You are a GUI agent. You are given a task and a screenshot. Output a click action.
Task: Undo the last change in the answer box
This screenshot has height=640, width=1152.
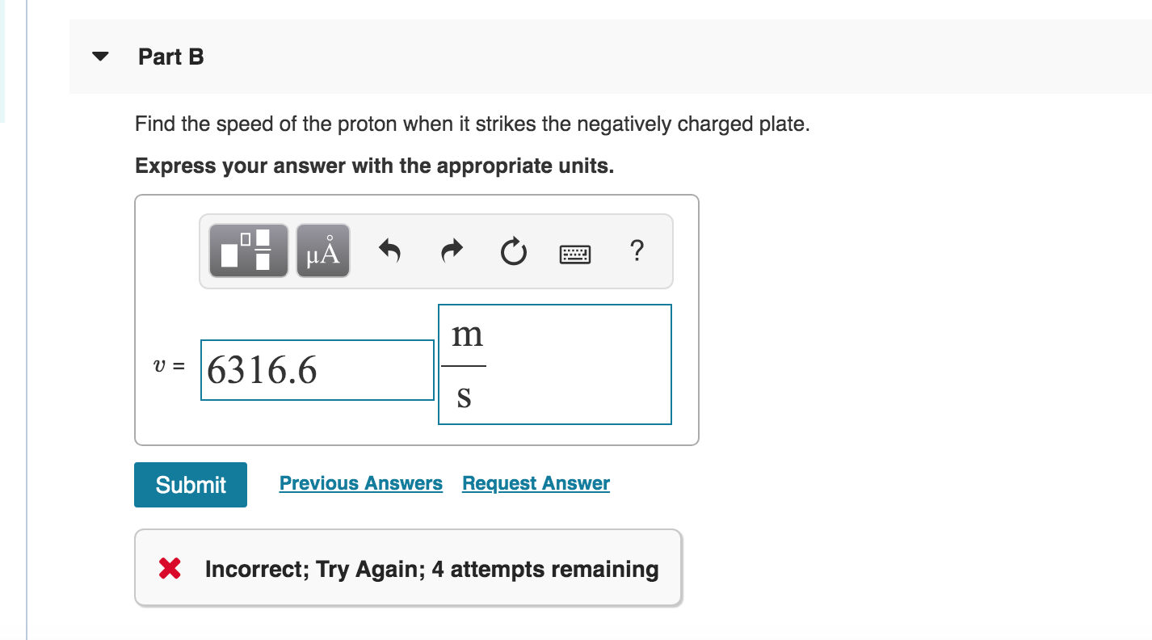coord(389,251)
